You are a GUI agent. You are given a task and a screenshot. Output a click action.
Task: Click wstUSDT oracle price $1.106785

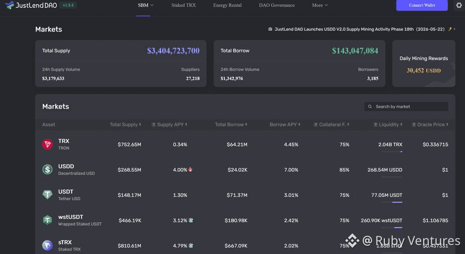coord(436,220)
